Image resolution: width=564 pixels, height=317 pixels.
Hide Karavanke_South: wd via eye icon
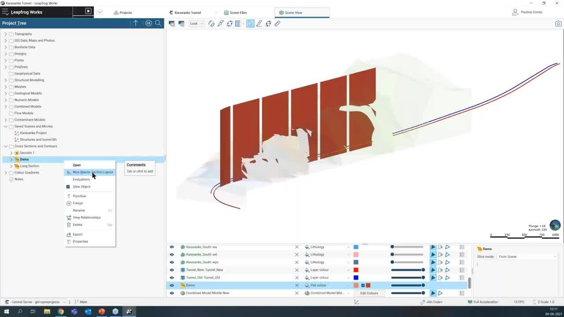coord(172,254)
